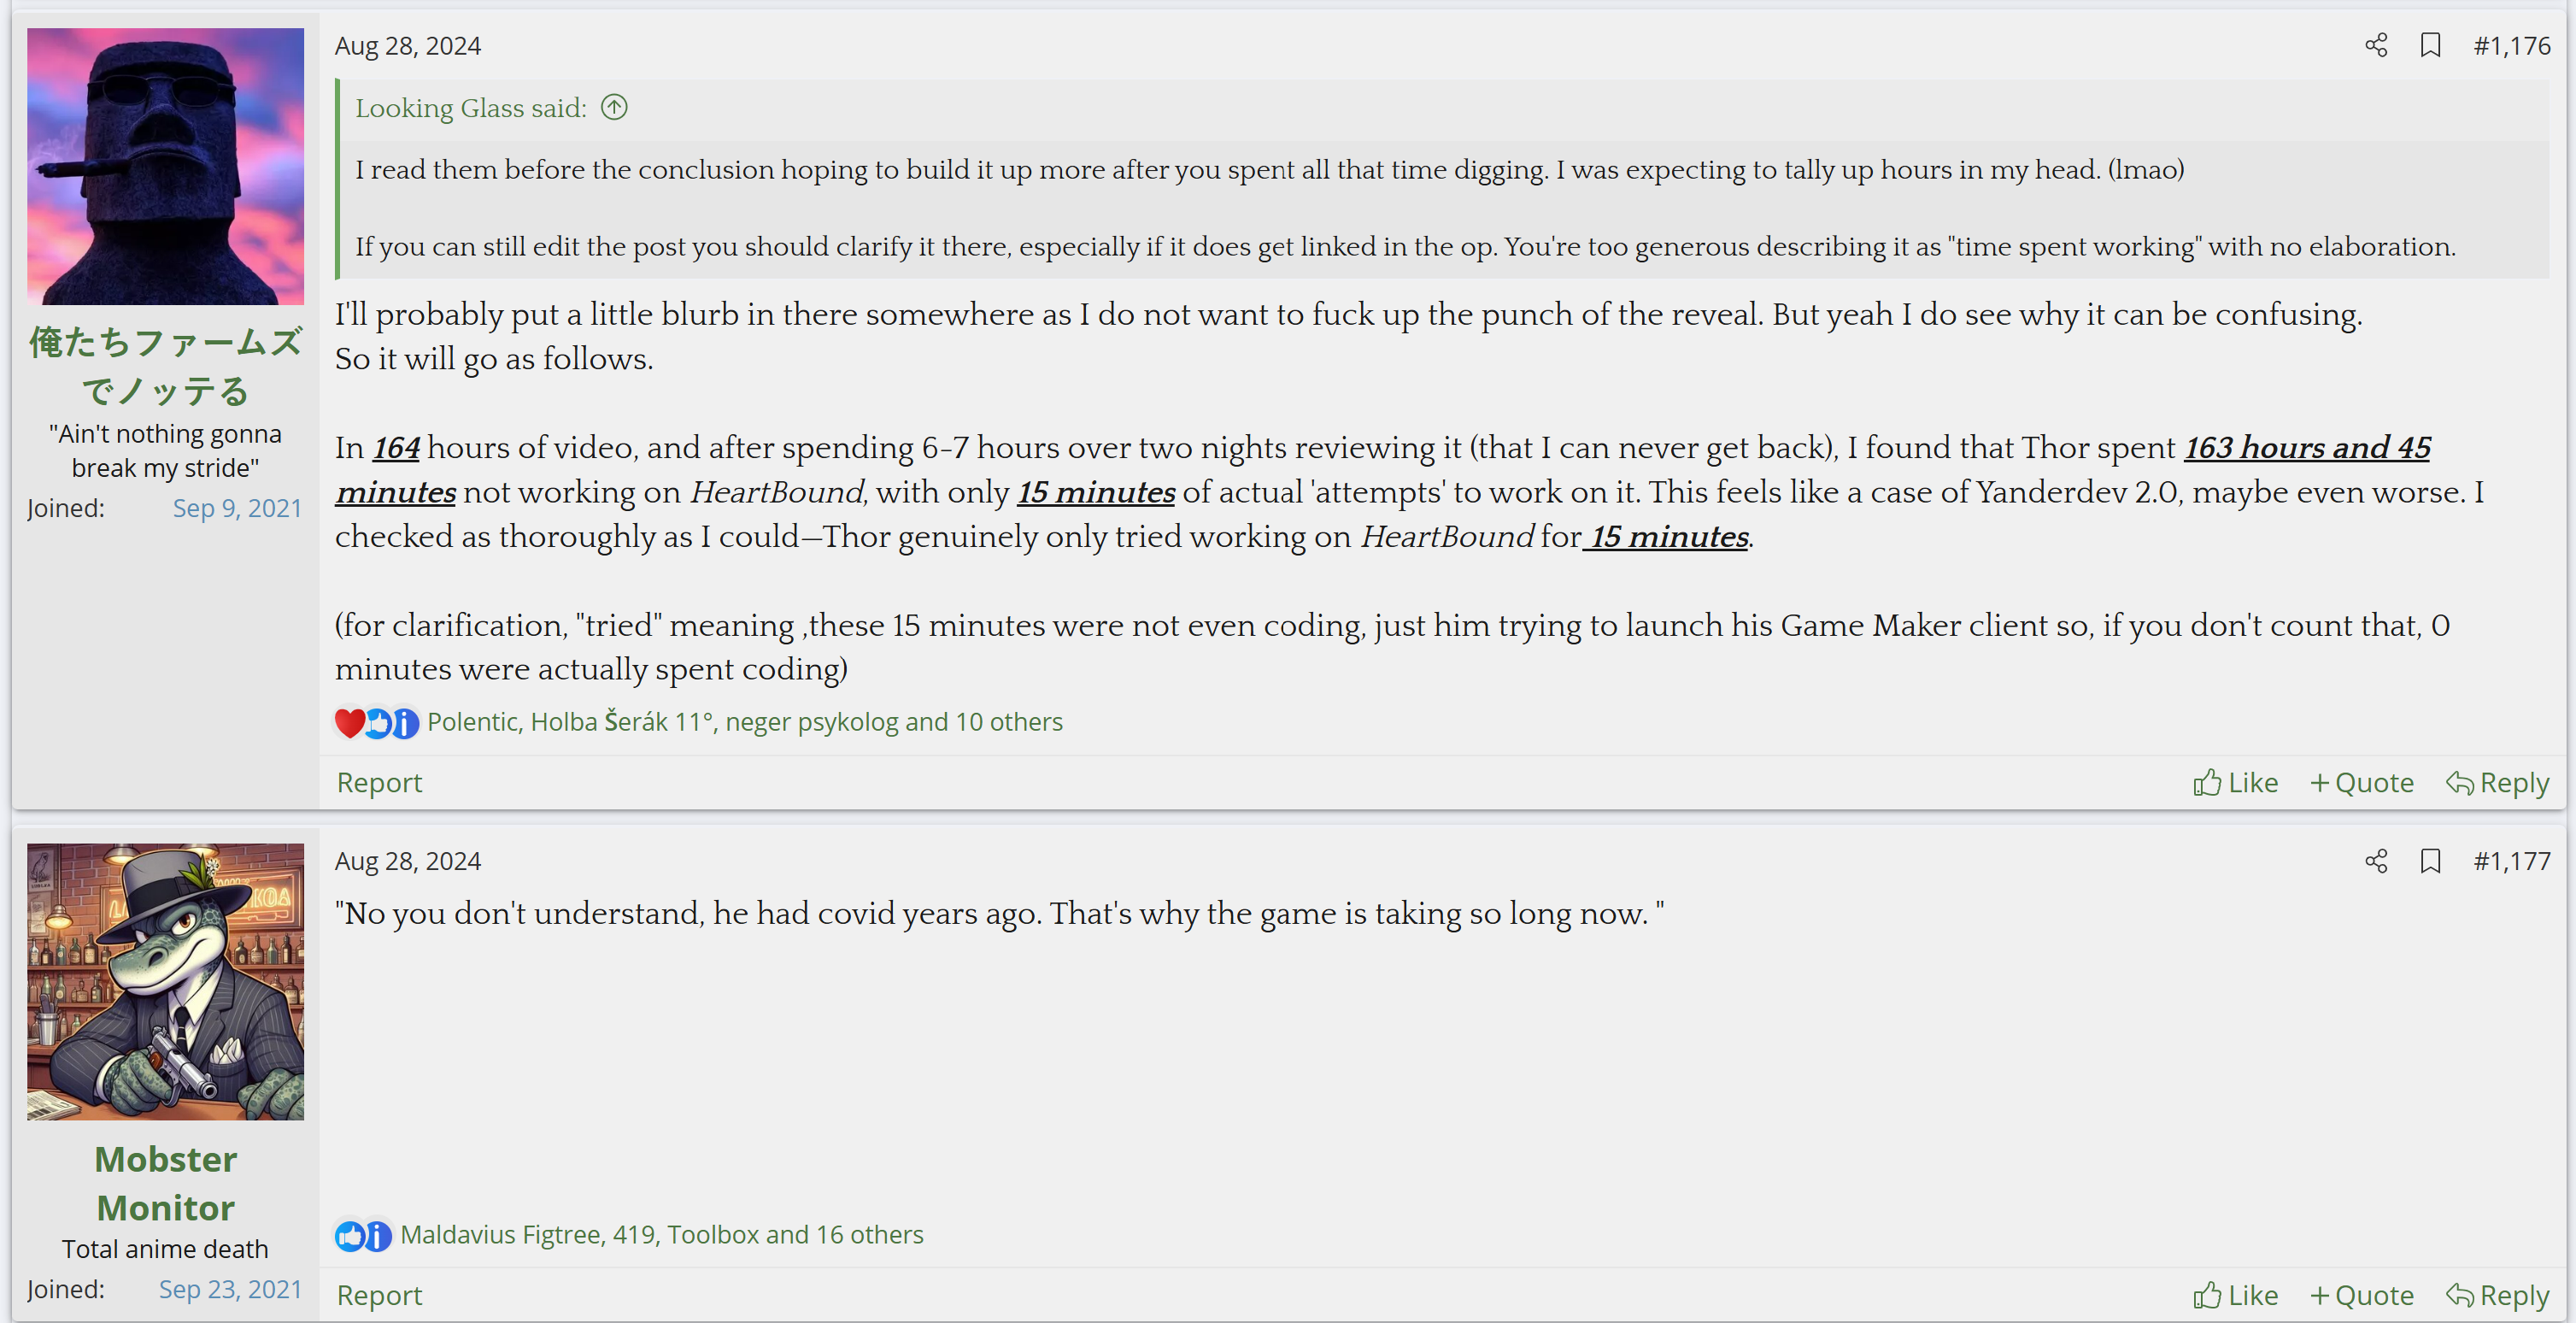Report the first post
This screenshot has width=2576, height=1323.
pyautogui.click(x=379, y=782)
